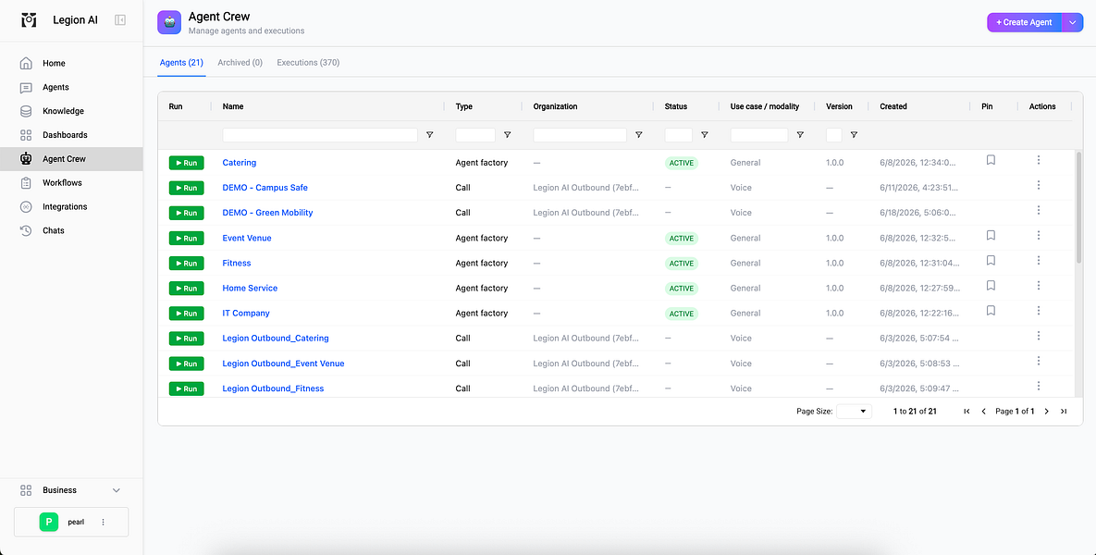Run the DEMO - Campus Safe agent
The width and height of the screenshot is (1096, 555).
pos(186,188)
